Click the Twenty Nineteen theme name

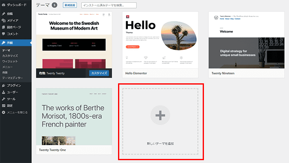(x=223, y=73)
